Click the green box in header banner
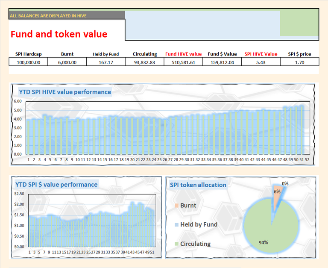 click(x=299, y=23)
